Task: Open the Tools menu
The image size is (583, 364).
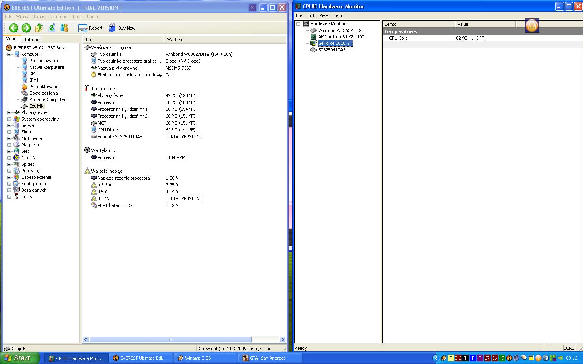Action: point(77,17)
